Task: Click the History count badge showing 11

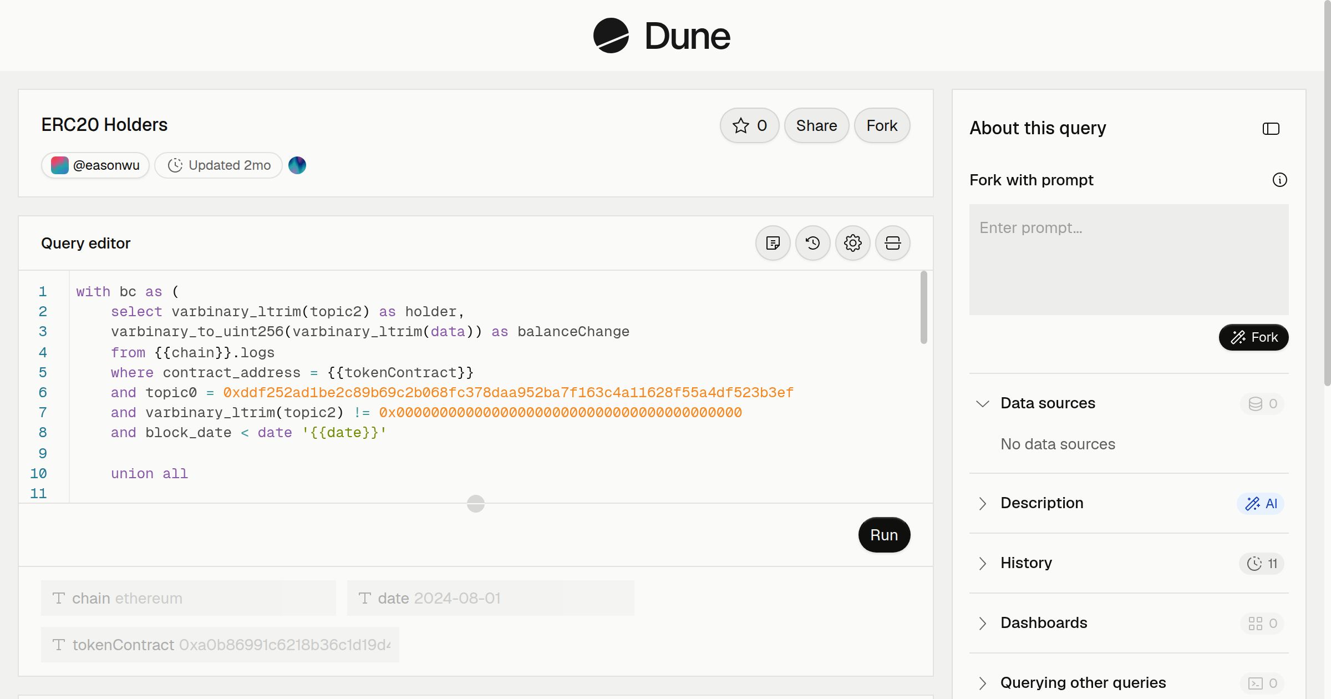Action: tap(1262, 564)
